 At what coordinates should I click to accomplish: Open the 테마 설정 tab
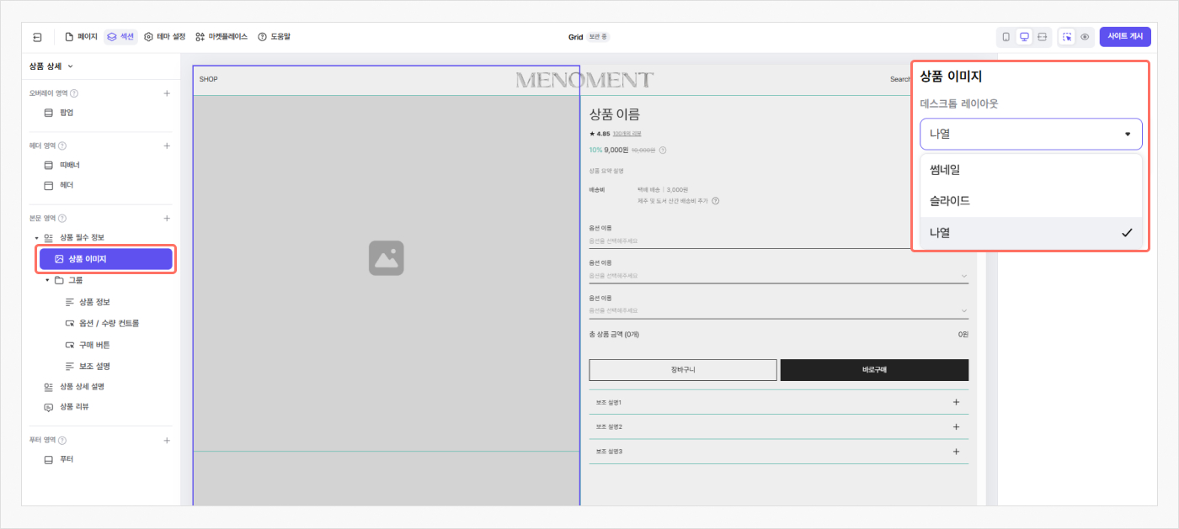tap(164, 37)
